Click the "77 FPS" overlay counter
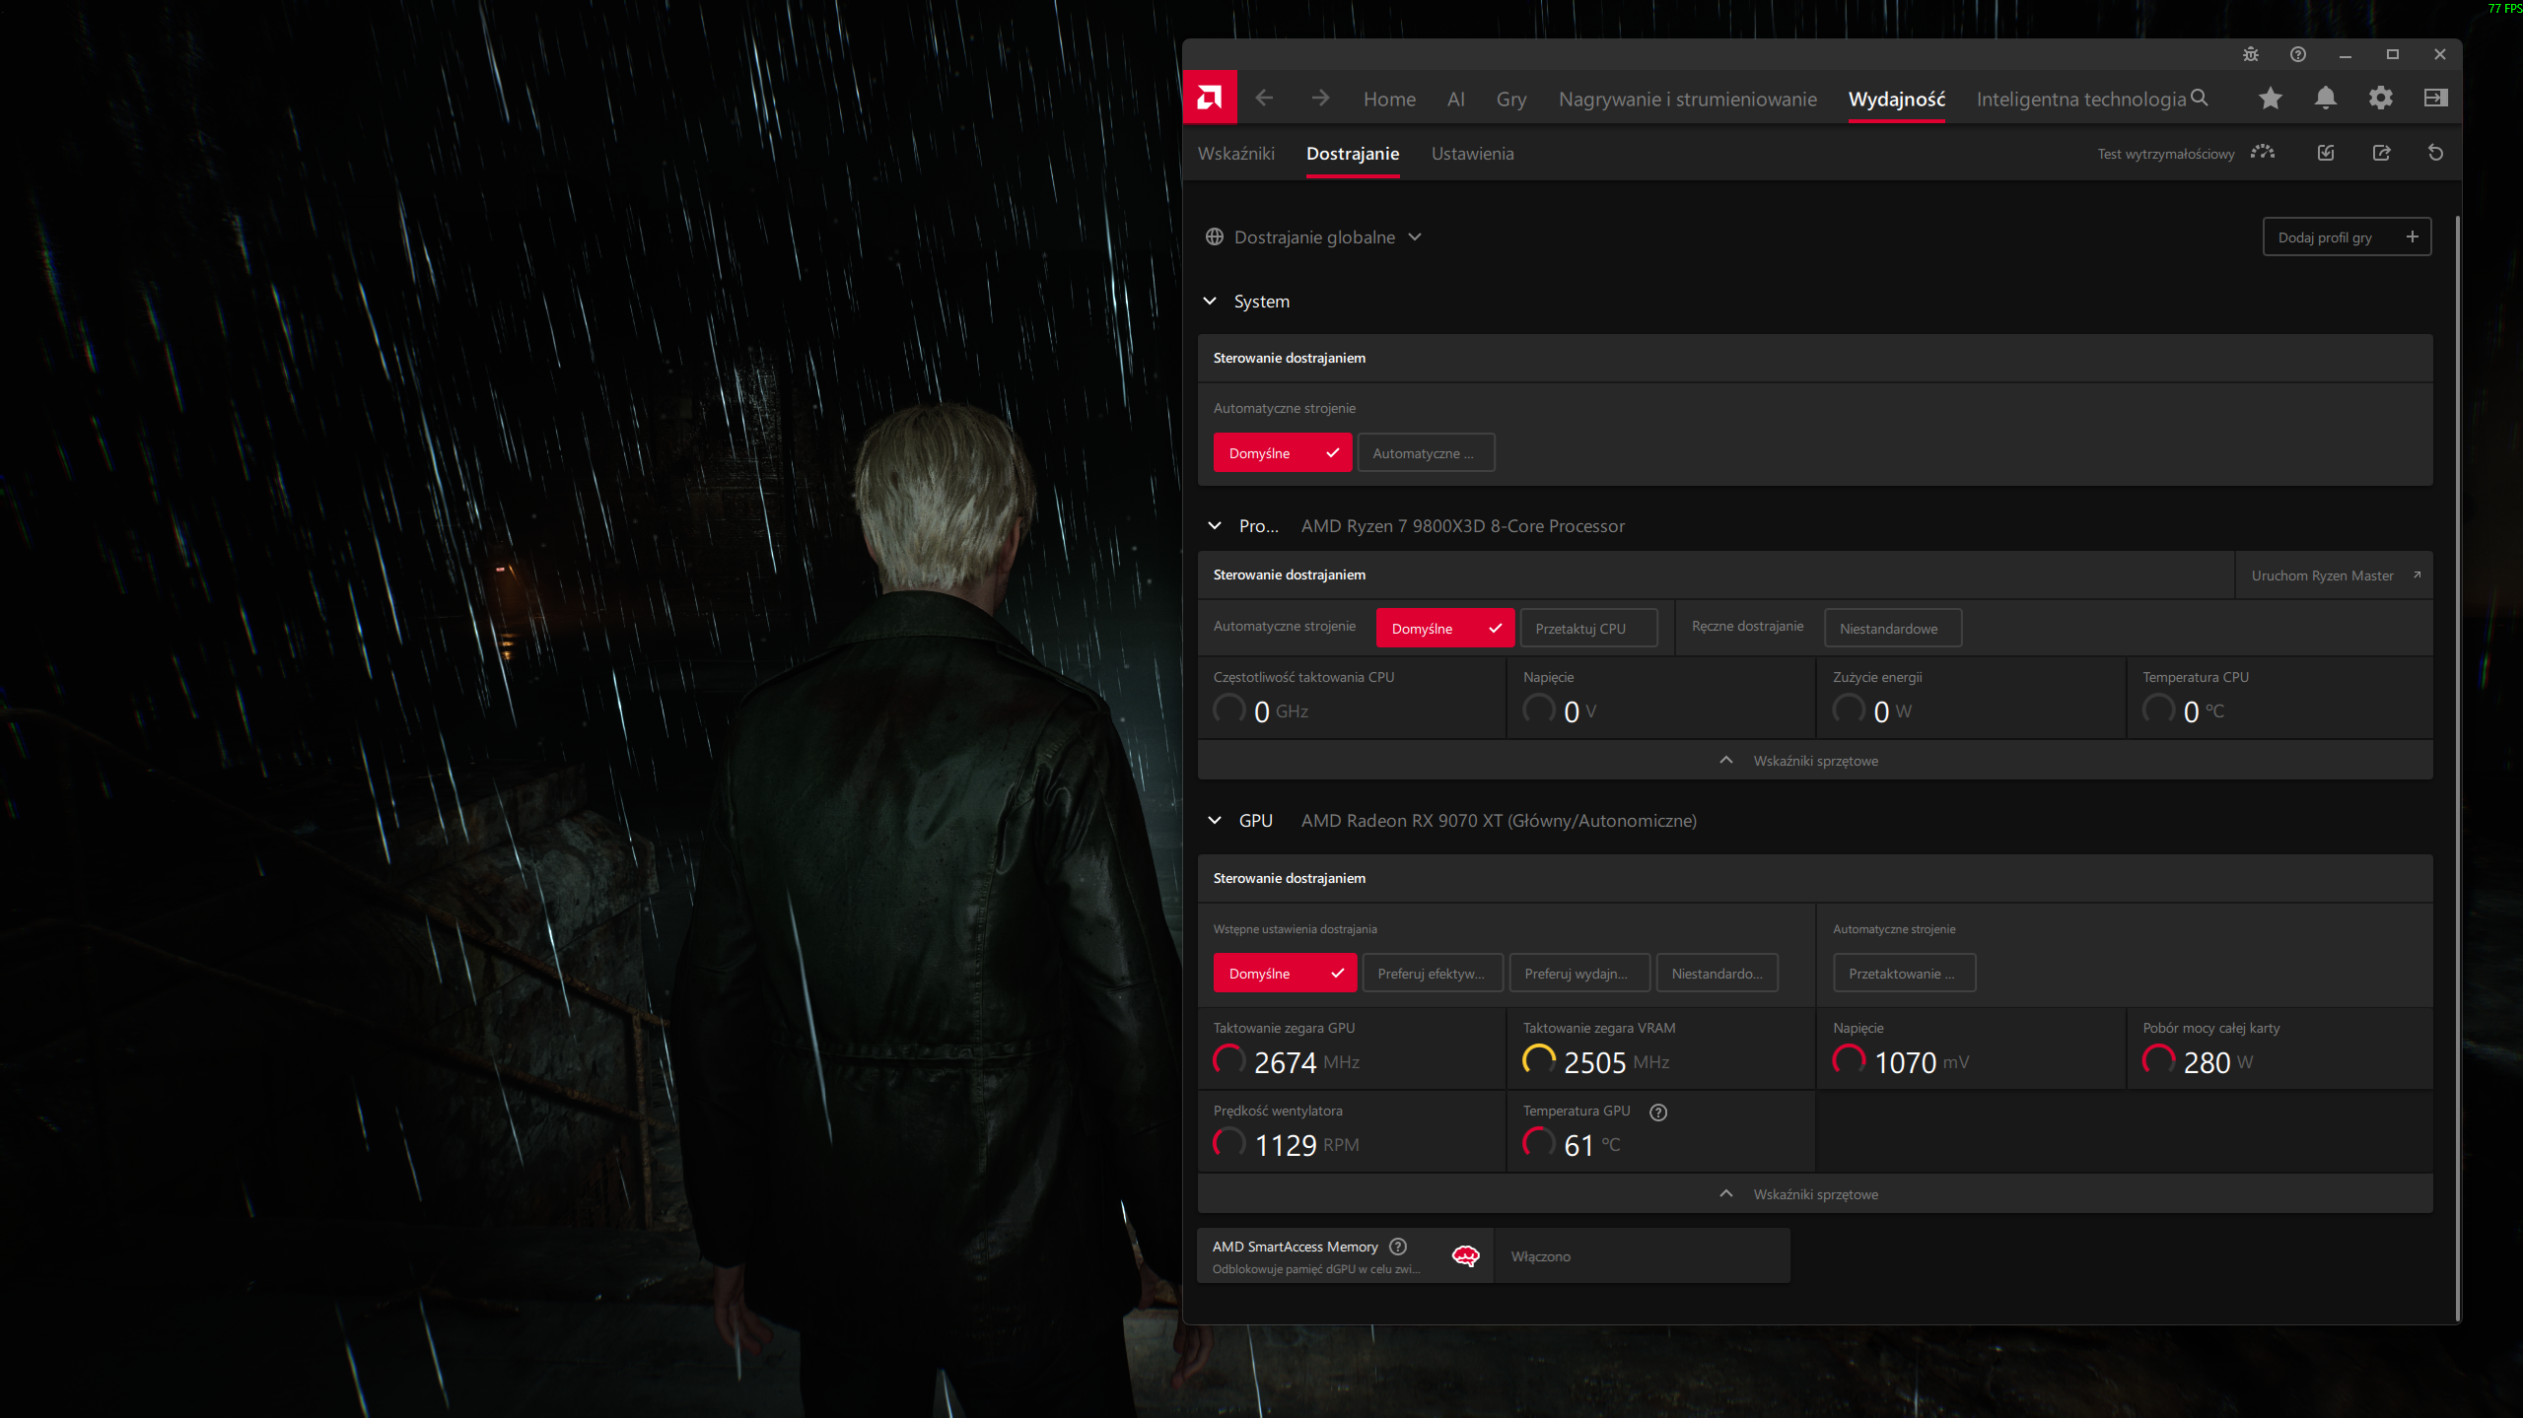Viewport: 2523px width, 1418px height. pos(2504,8)
